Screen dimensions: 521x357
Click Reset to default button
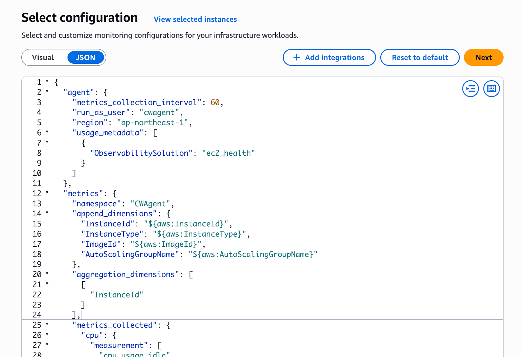(x=420, y=57)
